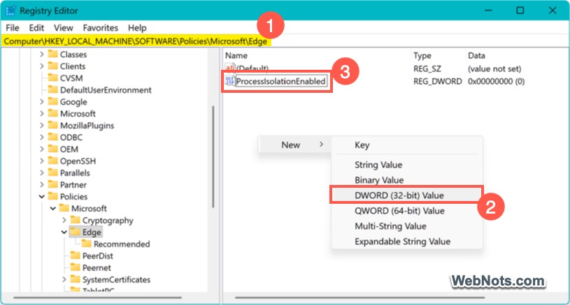Image resolution: width=570 pixels, height=305 pixels.
Task: Select the Parallels folder icon
Action: tap(53, 172)
